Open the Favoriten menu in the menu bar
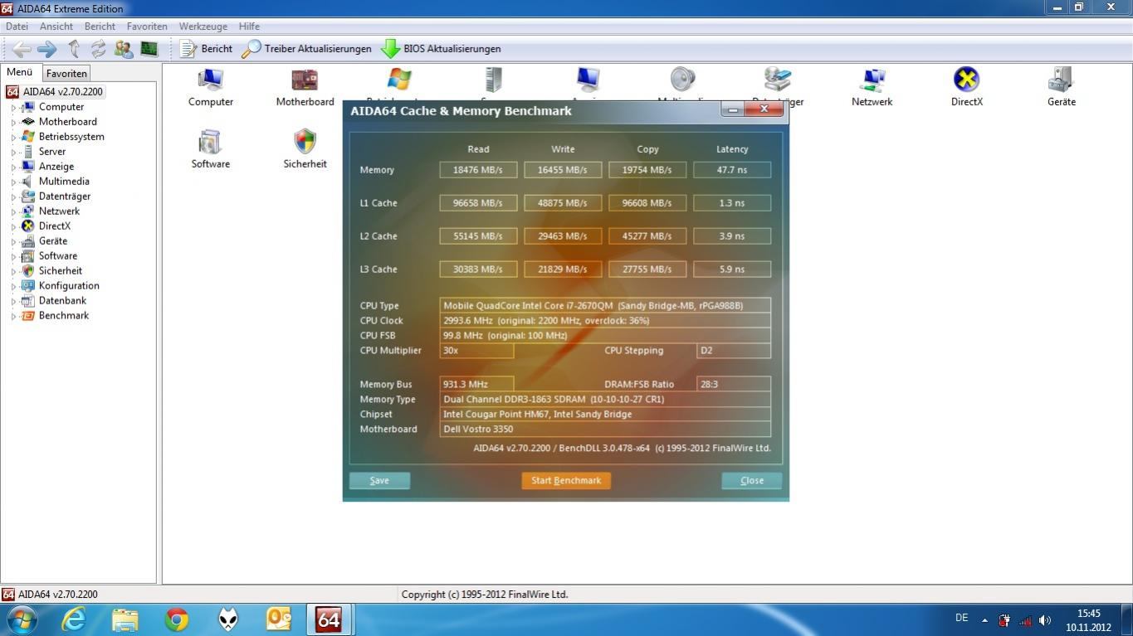1133x636 pixels. (147, 27)
